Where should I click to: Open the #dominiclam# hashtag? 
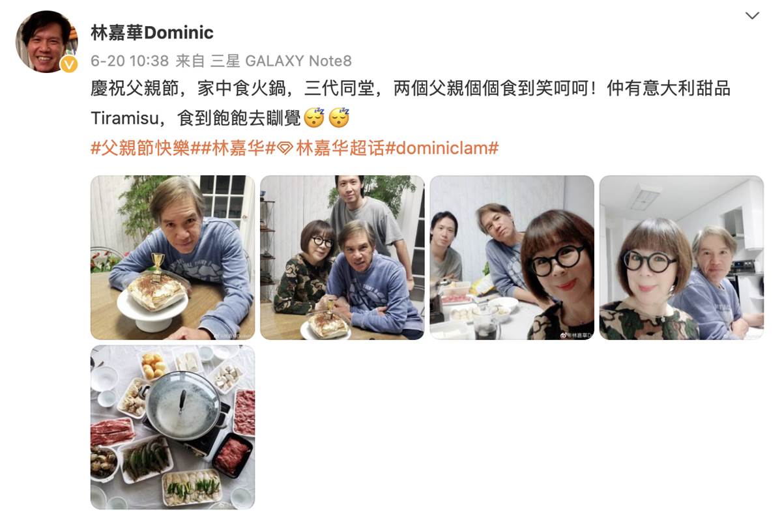[442, 148]
